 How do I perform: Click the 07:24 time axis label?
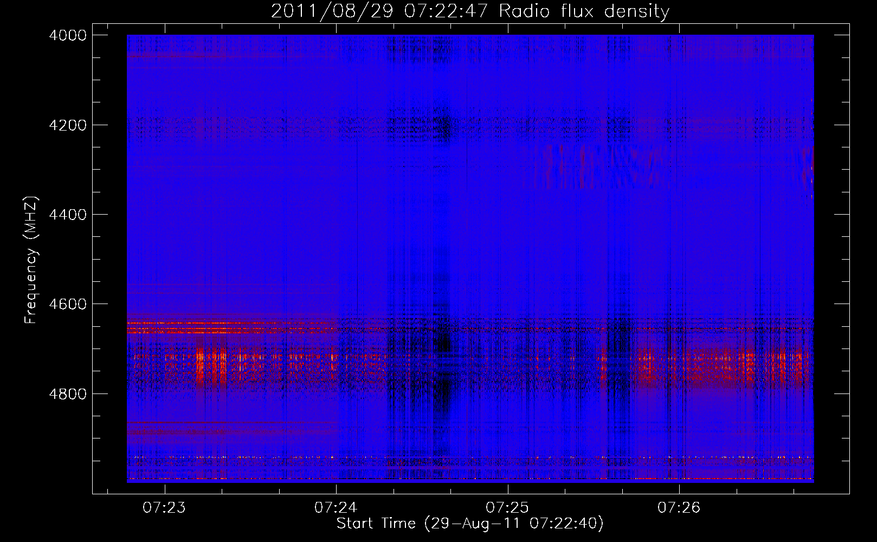[x=336, y=508]
